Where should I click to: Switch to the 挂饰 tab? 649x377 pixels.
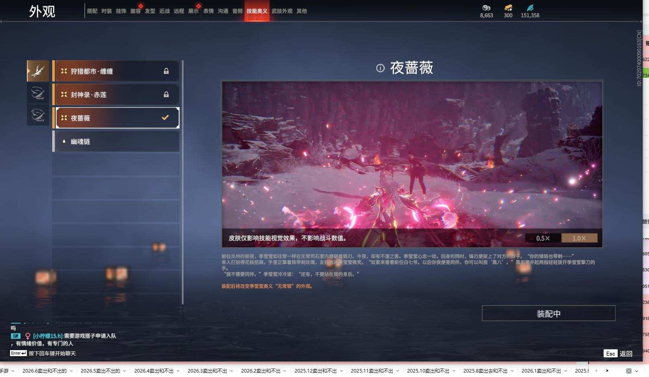(x=121, y=11)
